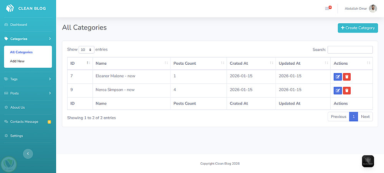Select Add New under Categories

click(17, 61)
